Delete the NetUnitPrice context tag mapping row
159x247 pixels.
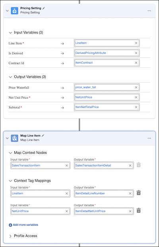[x=139, y=210]
